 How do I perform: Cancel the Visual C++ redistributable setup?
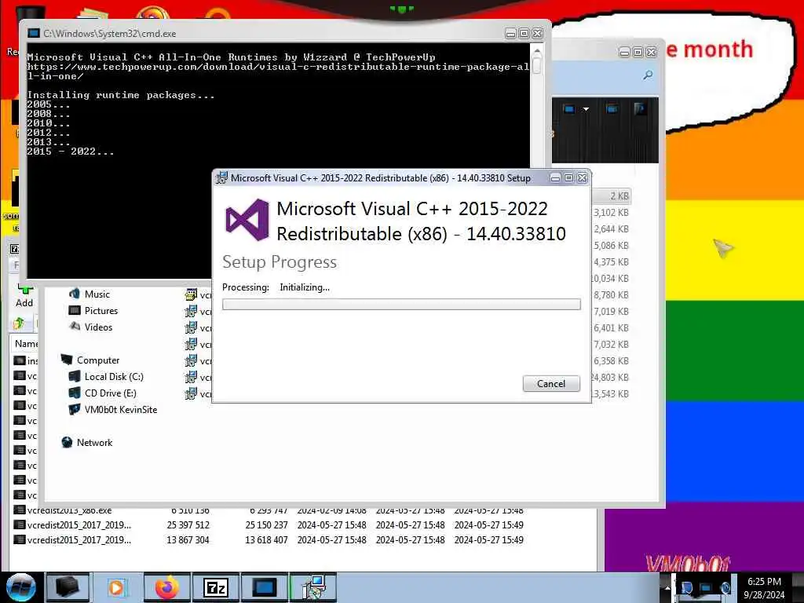[551, 383]
